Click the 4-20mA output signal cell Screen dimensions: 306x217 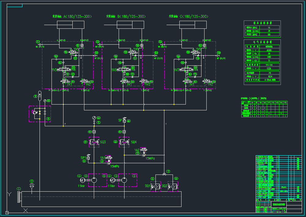pyautogui.click(x=269, y=80)
